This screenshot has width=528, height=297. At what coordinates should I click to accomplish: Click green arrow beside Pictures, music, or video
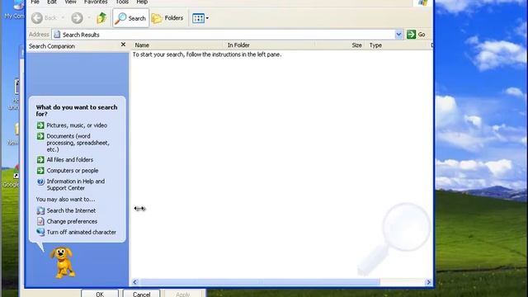40,125
